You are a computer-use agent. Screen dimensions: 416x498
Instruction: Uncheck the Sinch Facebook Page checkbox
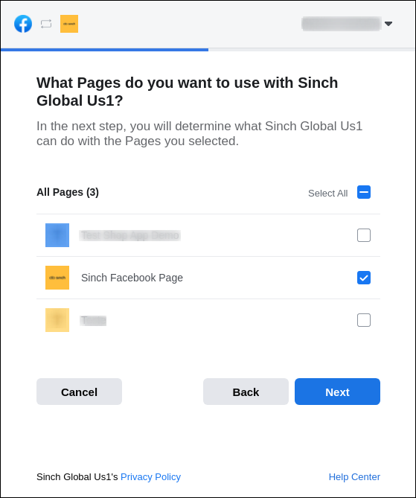point(364,278)
